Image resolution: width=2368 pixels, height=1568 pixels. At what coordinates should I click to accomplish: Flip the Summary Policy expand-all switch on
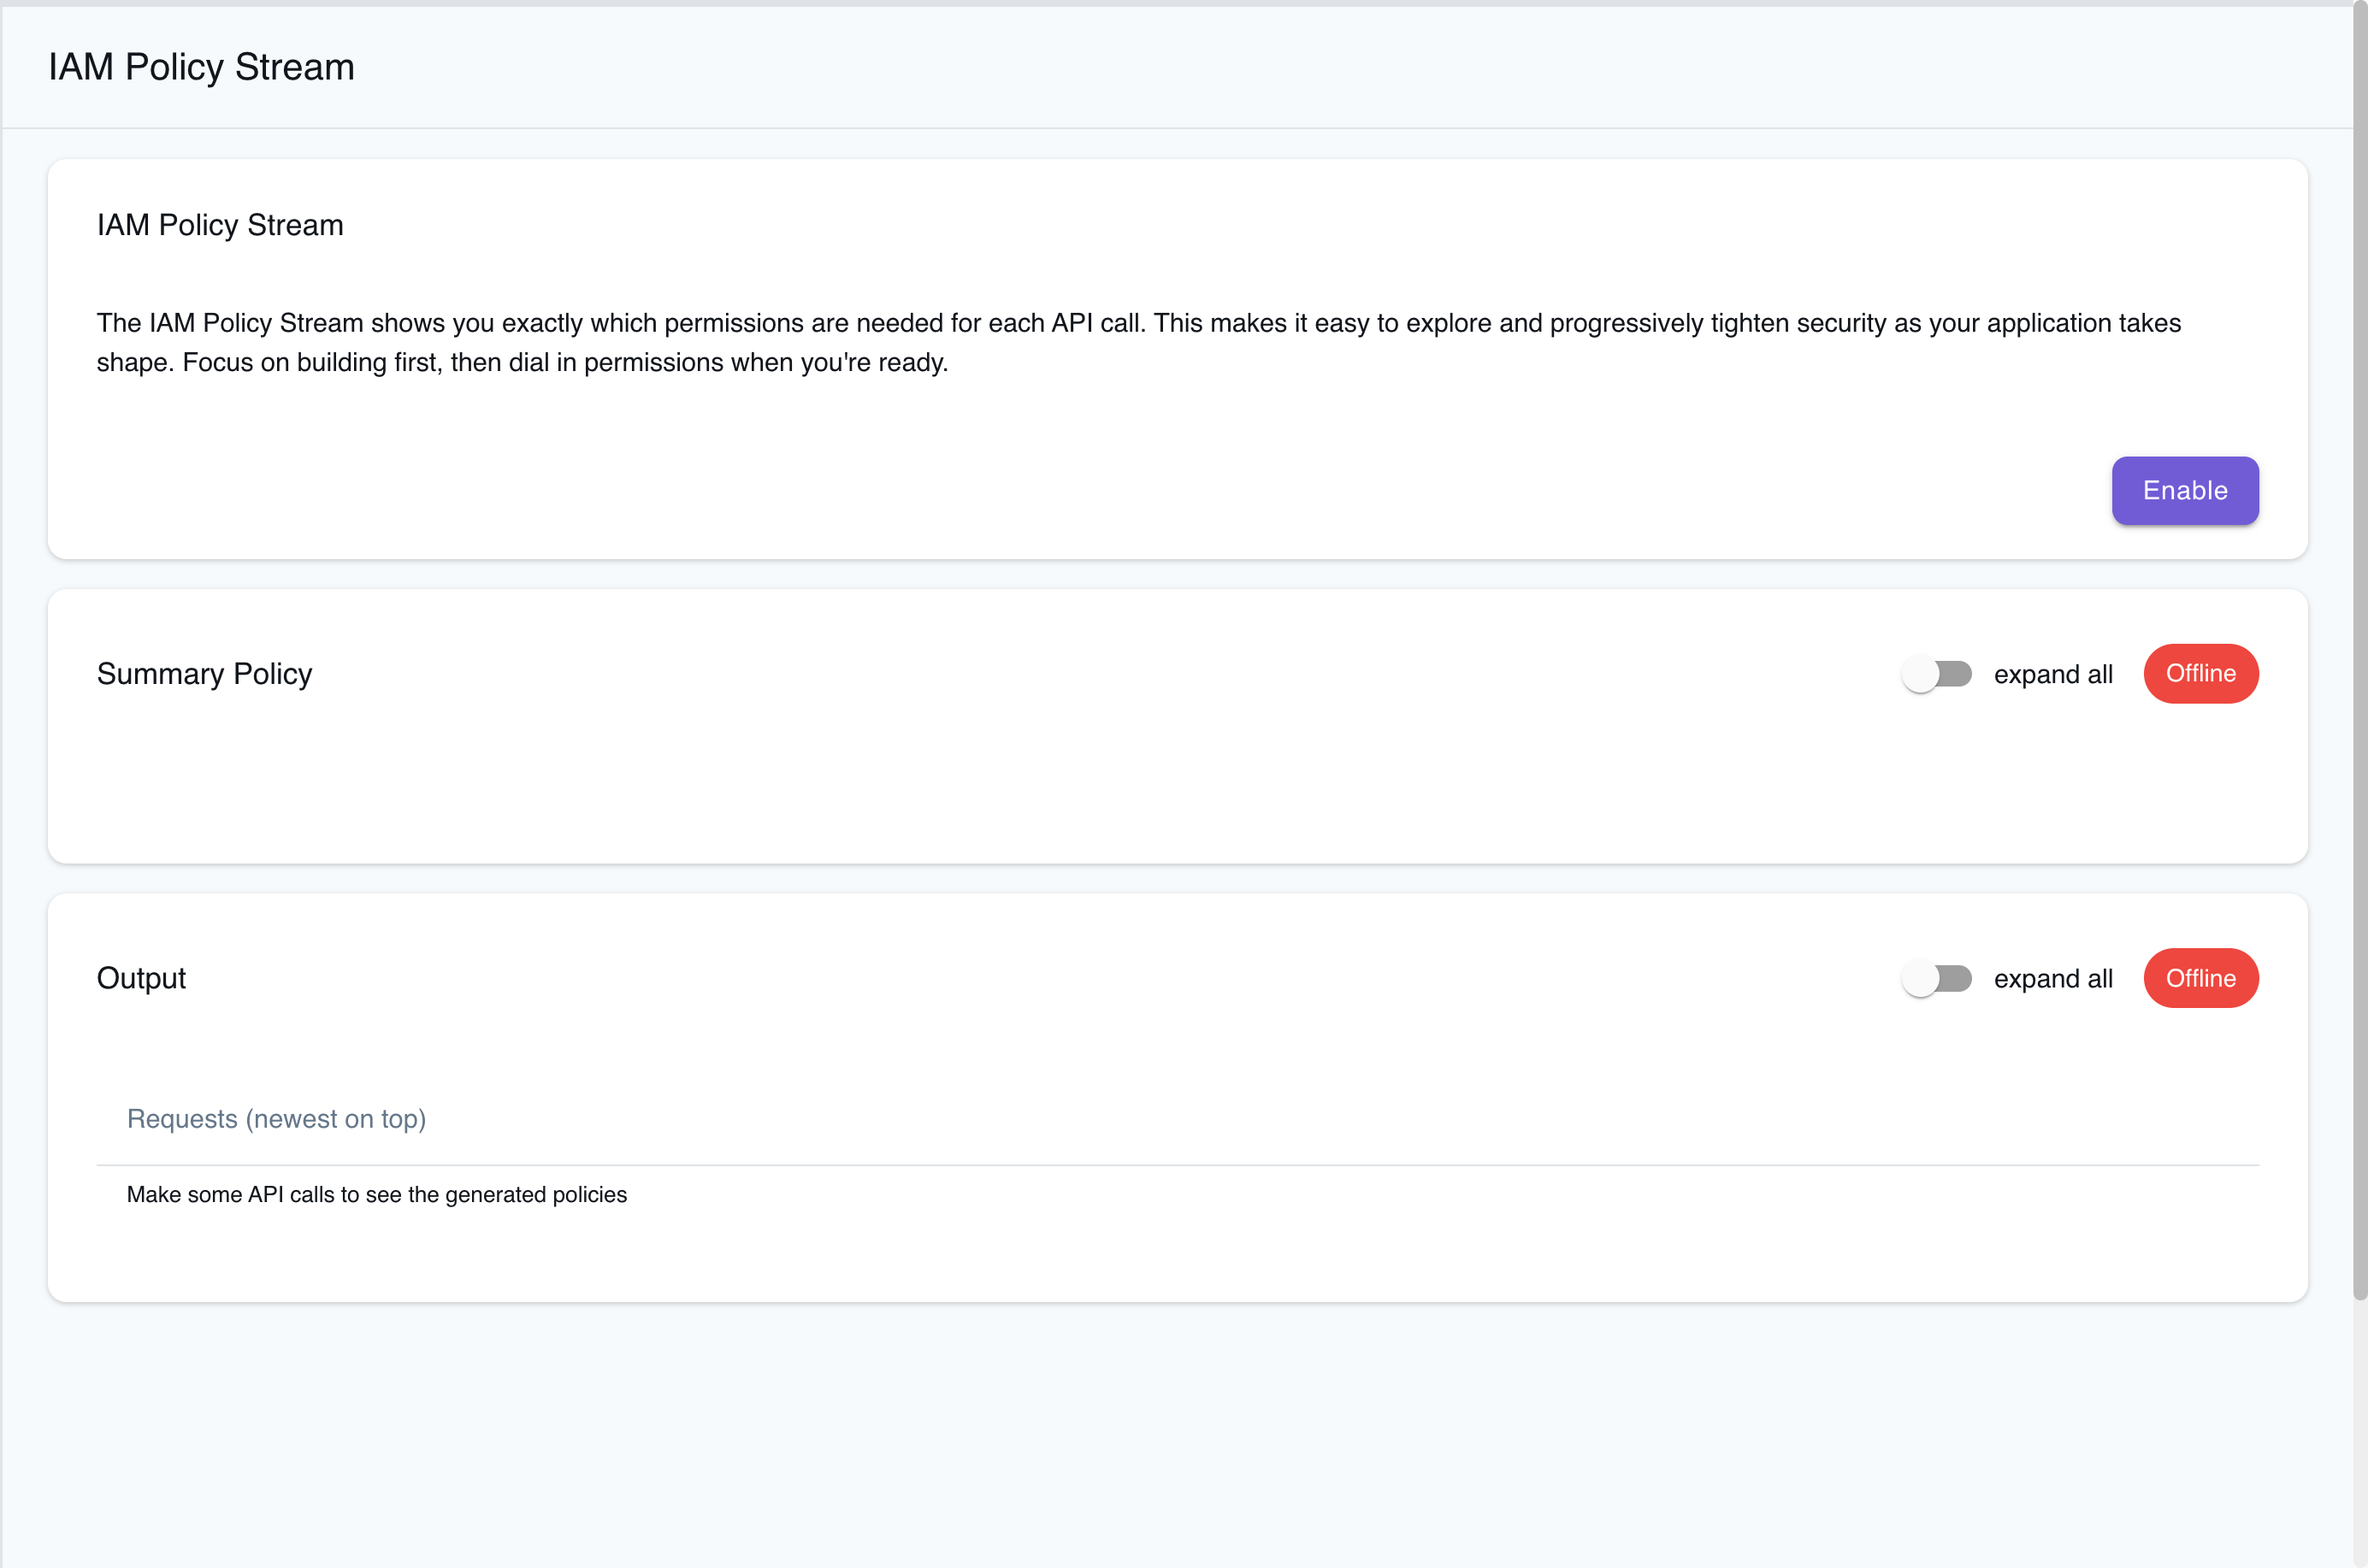pyautogui.click(x=1936, y=674)
